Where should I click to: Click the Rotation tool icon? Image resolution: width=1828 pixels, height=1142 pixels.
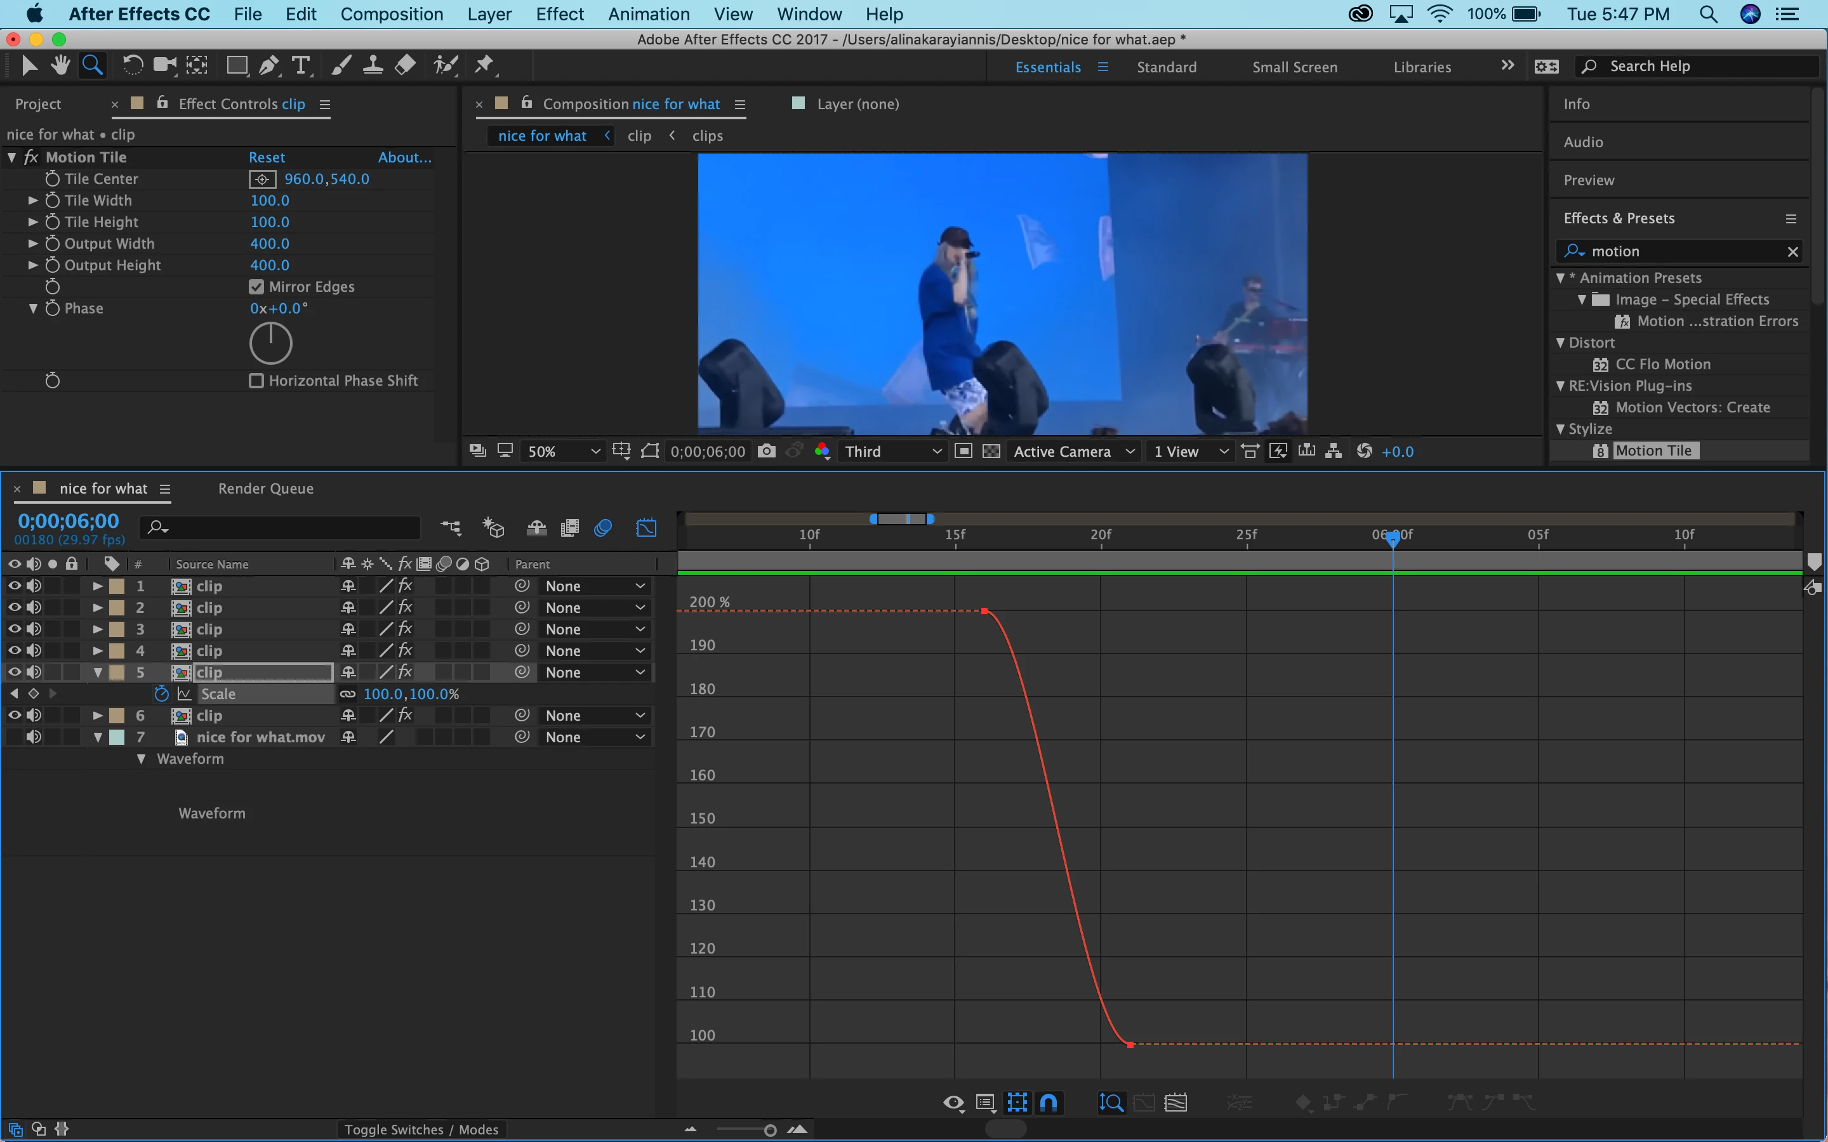[132, 66]
